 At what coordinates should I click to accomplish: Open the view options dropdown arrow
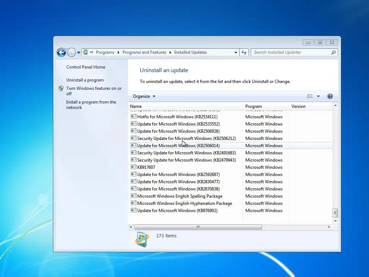point(318,96)
